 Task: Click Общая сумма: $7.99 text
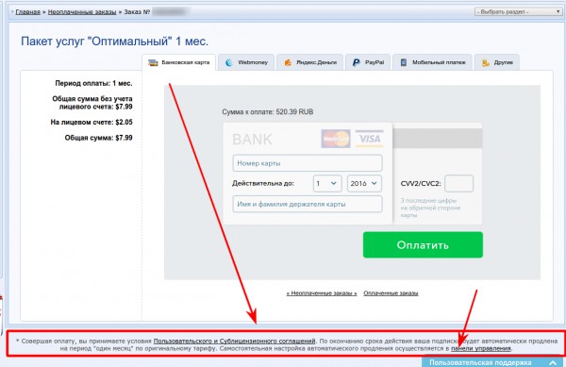tap(98, 138)
